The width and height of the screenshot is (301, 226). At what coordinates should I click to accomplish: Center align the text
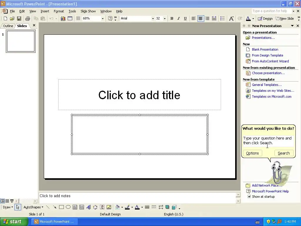coord(200,19)
